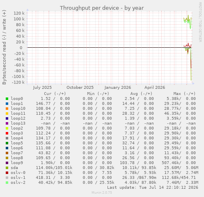204x197 pixels.
Task: Click the 'April 2026' x-axis label
Action: (x=155, y=88)
